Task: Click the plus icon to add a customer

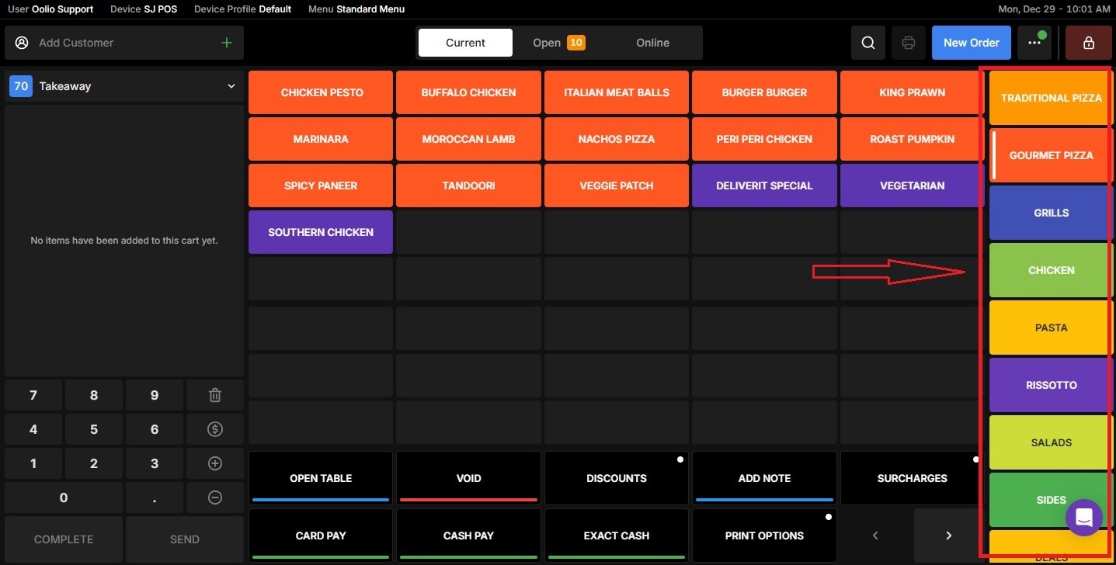Action: click(226, 43)
